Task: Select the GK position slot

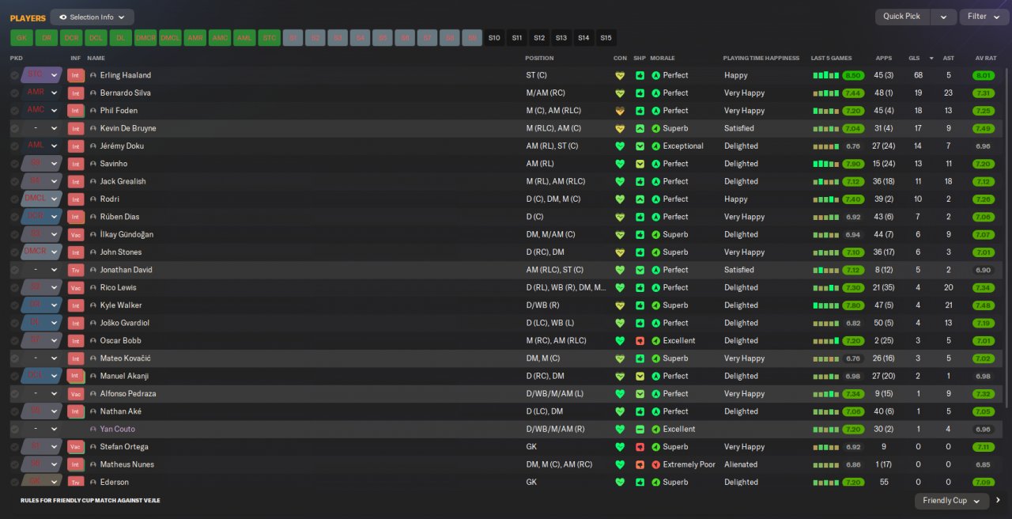Action: [x=21, y=38]
